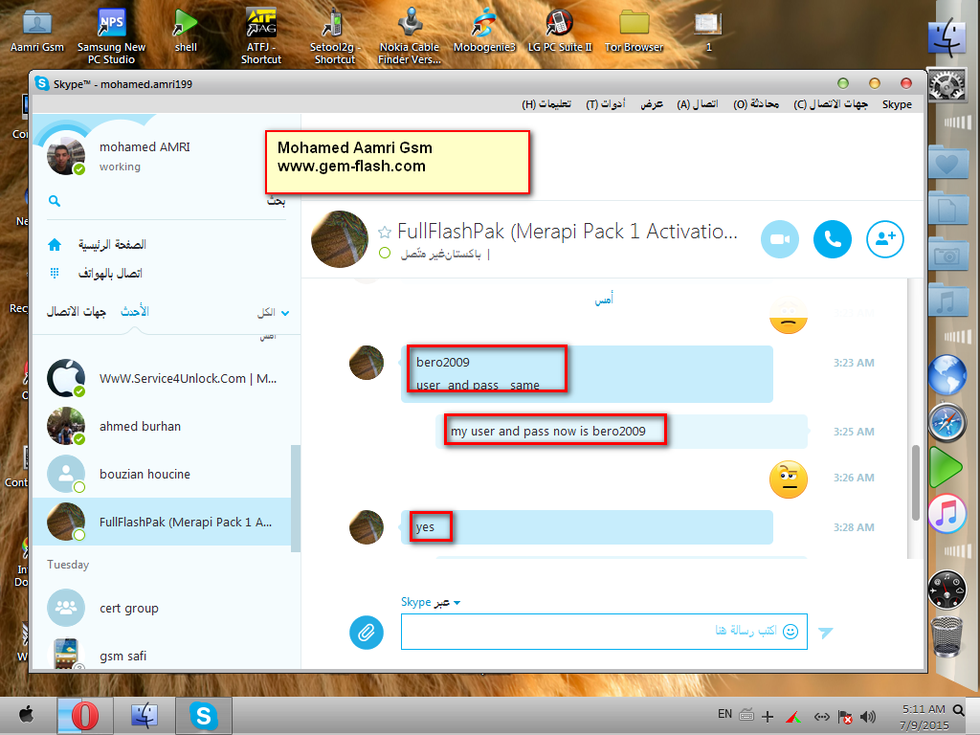Screen dimensions: 980x735
Task: Open the system preferences gear dock icon
Action: coord(947,85)
